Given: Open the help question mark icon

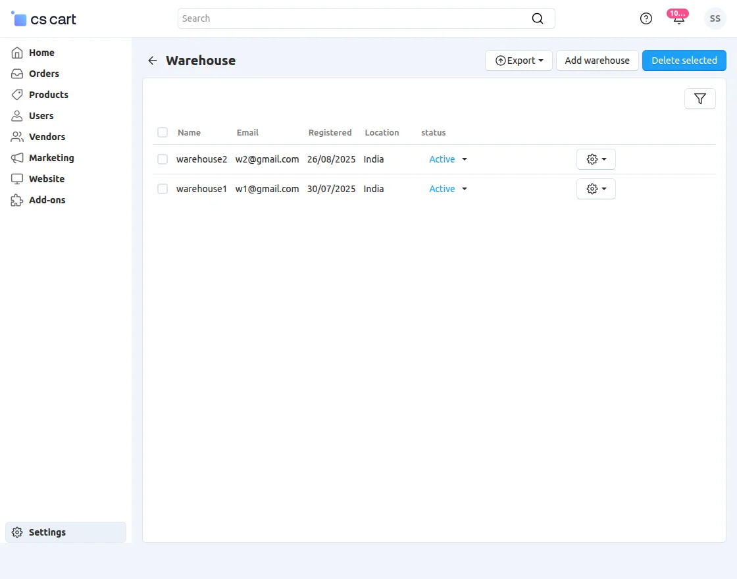Looking at the screenshot, I should click(646, 18).
